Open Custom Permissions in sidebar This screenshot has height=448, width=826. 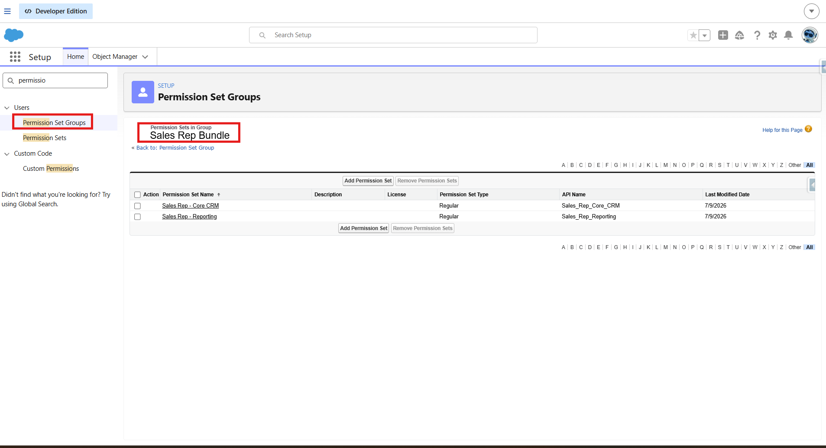(x=51, y=169)
